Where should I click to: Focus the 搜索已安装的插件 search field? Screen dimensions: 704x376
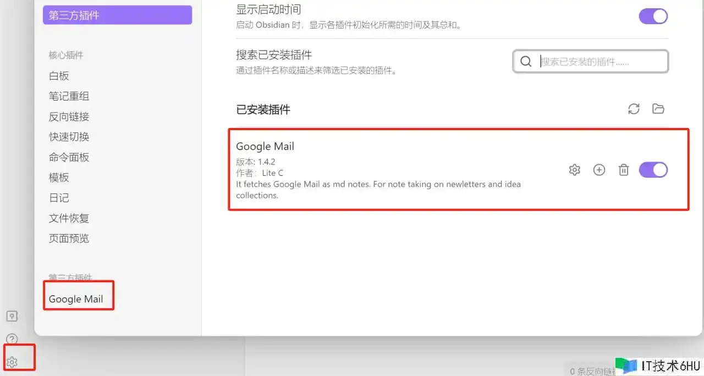coord(591,61)
